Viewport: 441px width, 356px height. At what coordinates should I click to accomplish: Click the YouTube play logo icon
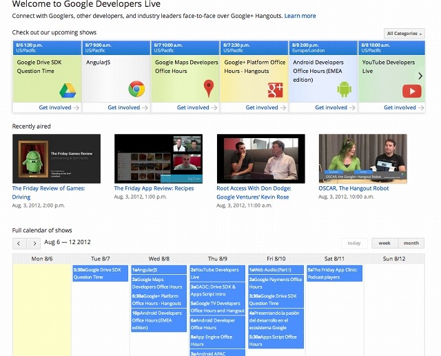coord(412,91)
